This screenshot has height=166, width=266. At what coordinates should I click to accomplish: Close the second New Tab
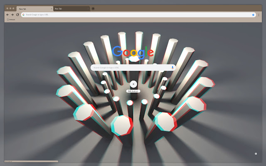click(88, 9)
